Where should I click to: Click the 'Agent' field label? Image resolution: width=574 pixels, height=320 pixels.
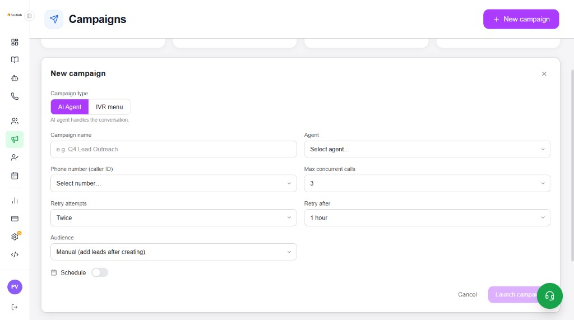pos(312,135)
